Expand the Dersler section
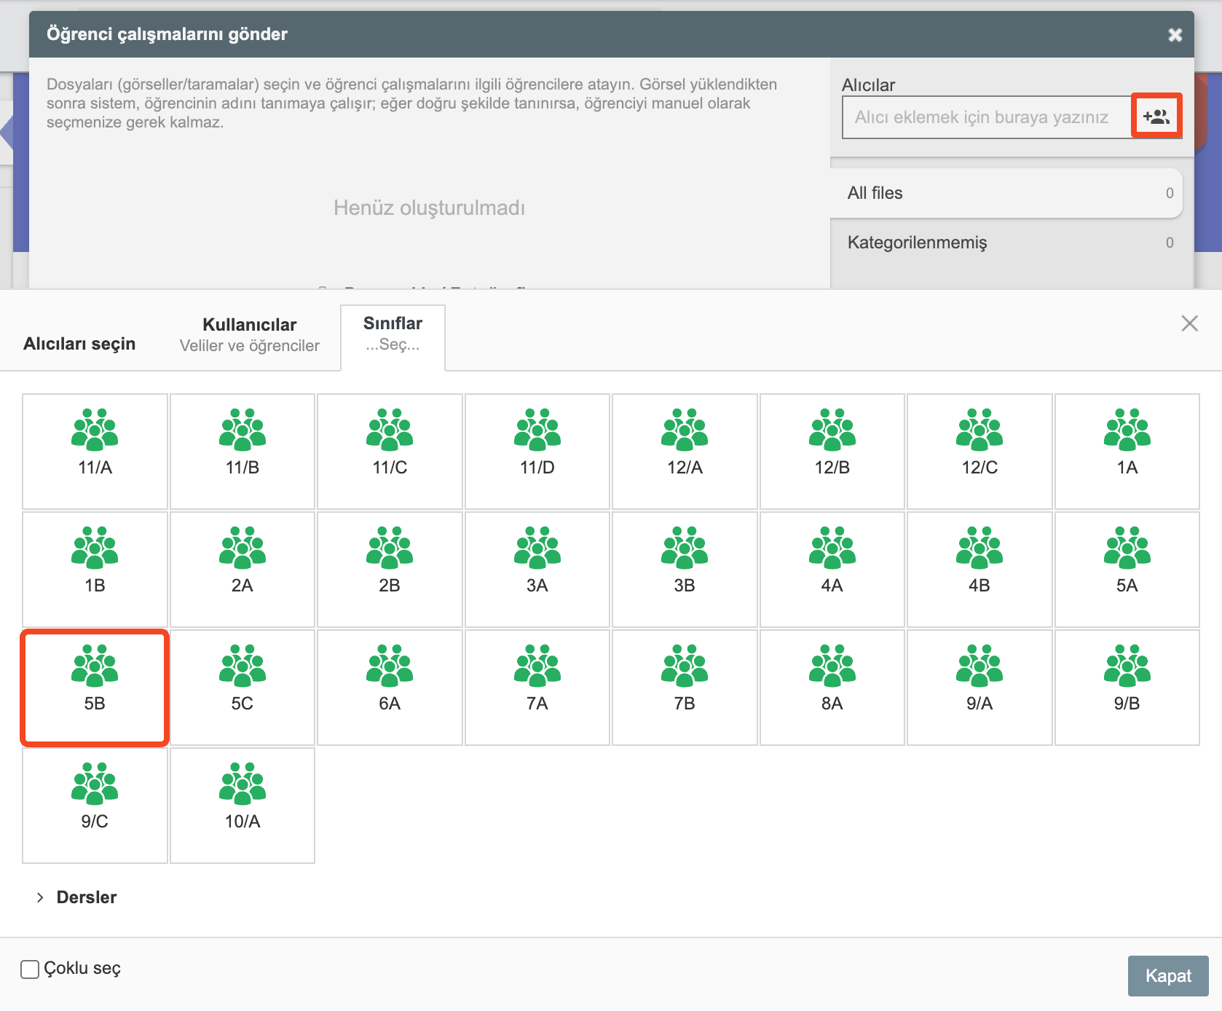 pyautogui.click(x=76, y=897)
